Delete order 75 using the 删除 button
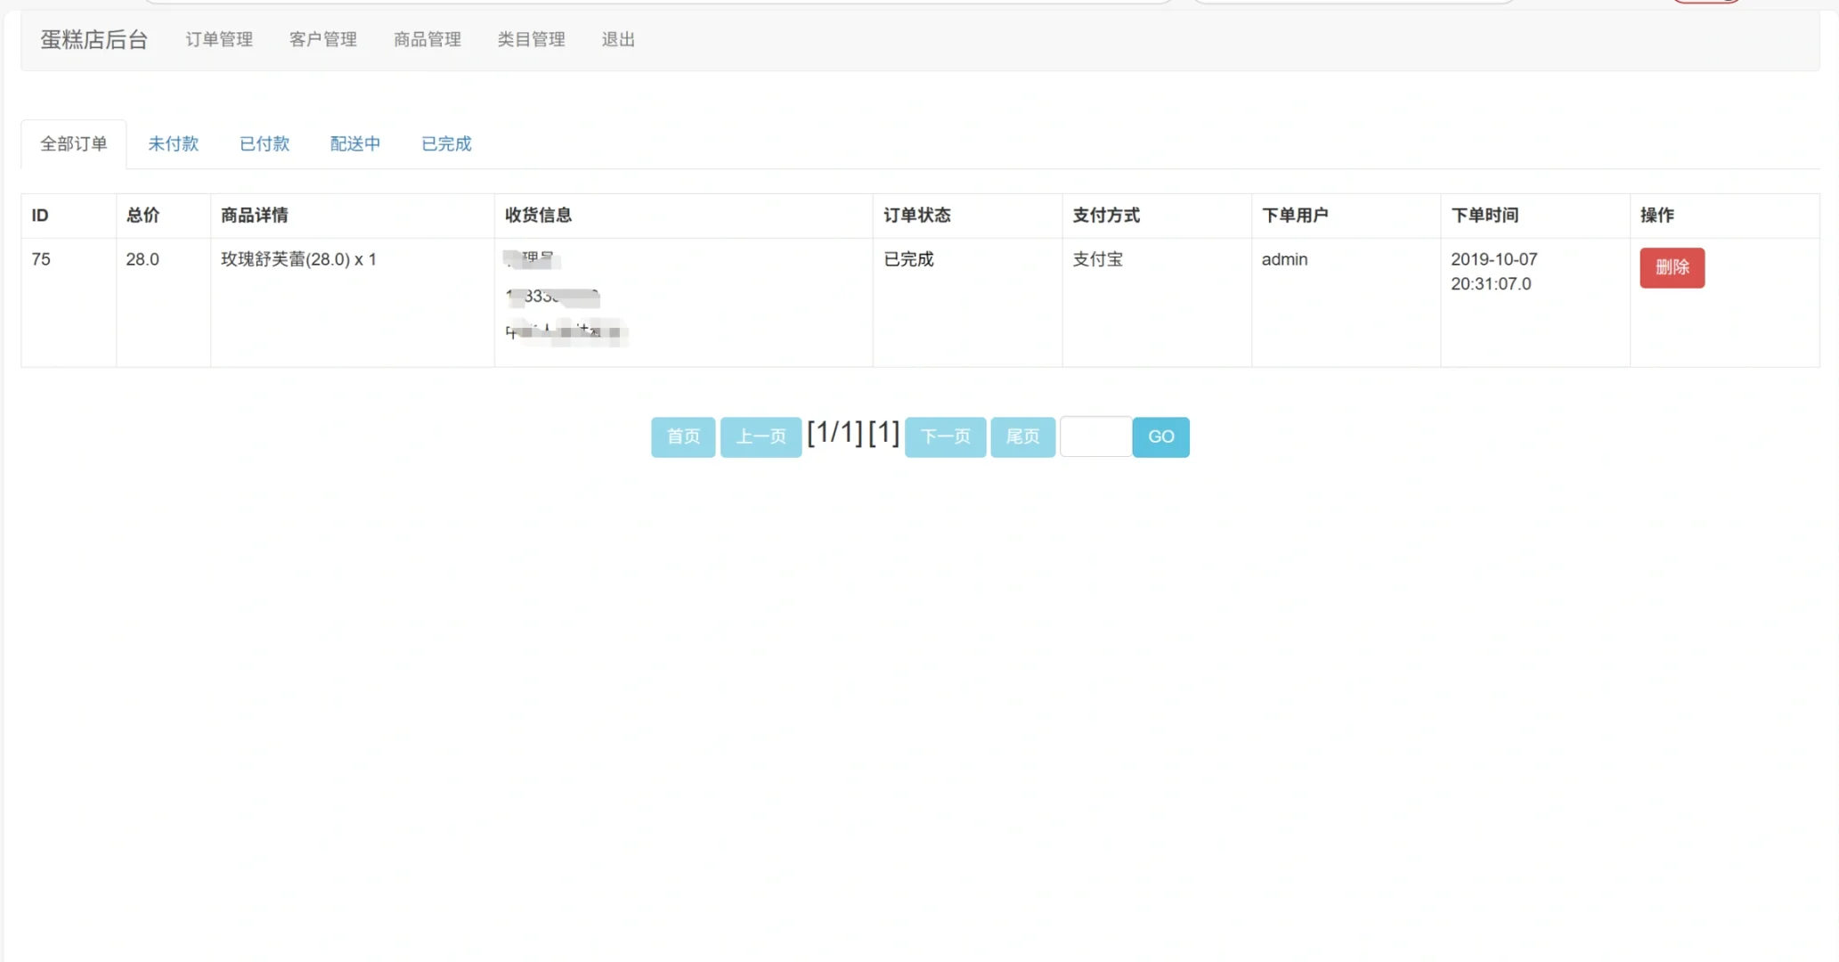The image size is (1839, 962). pos(1672,267)
